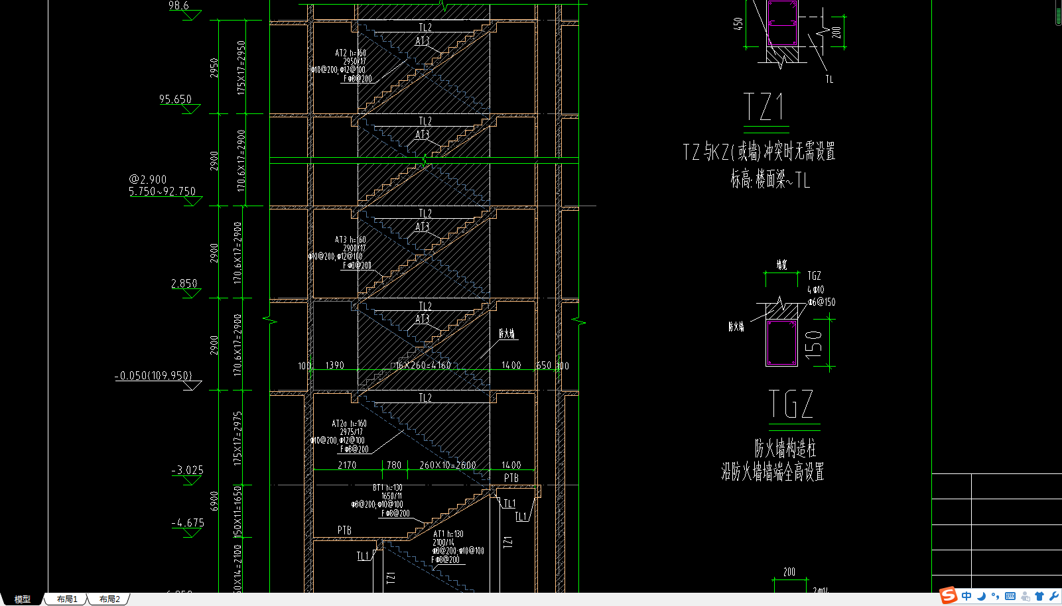Screen dimensions: 1062x606
Task: Click the 'BT1 h=130' stair label
Action: (387, 488)
